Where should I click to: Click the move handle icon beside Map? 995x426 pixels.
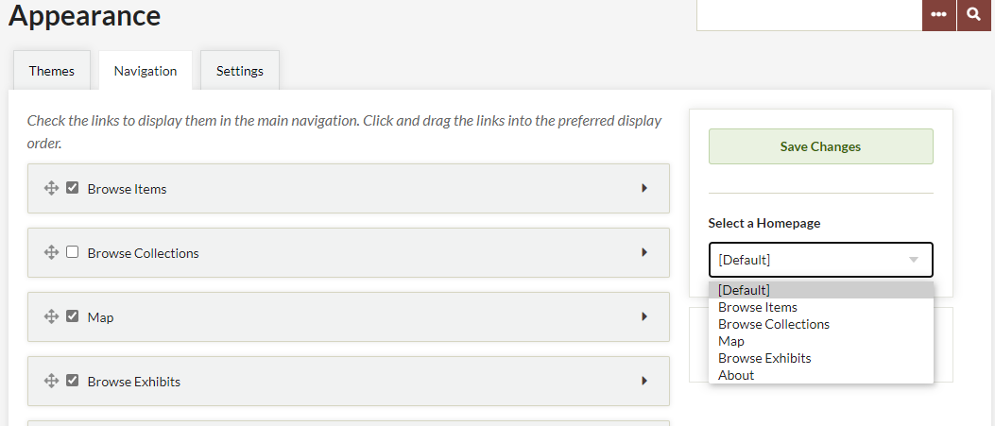(51, 315)
